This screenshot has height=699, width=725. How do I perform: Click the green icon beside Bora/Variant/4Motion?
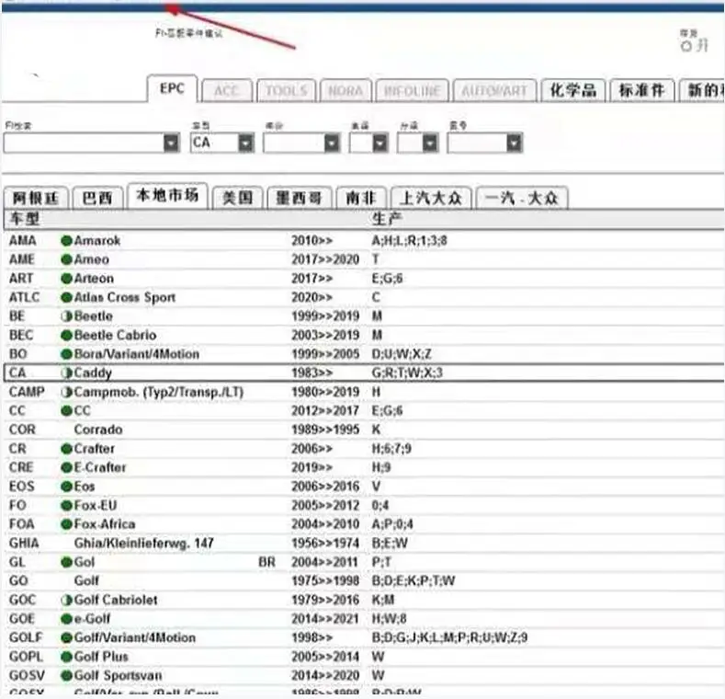[66, 354]
